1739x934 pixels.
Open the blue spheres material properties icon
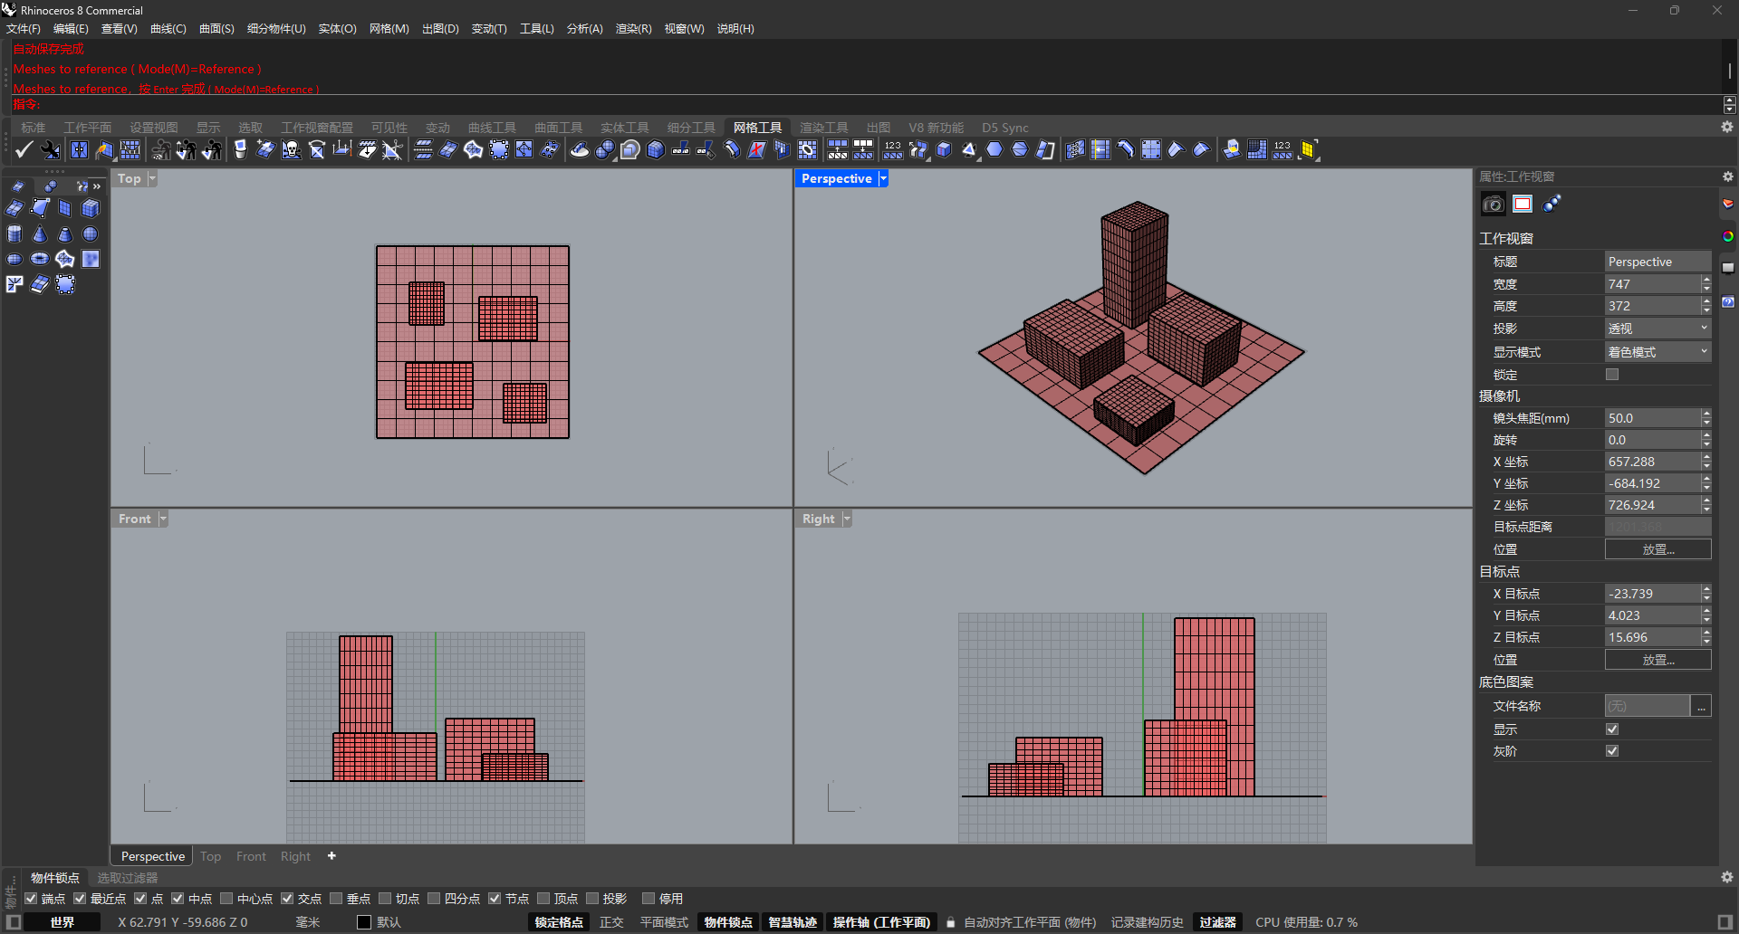coord(1552,205)
